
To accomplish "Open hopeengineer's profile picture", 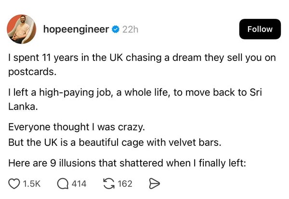I will tap(21, 29).
